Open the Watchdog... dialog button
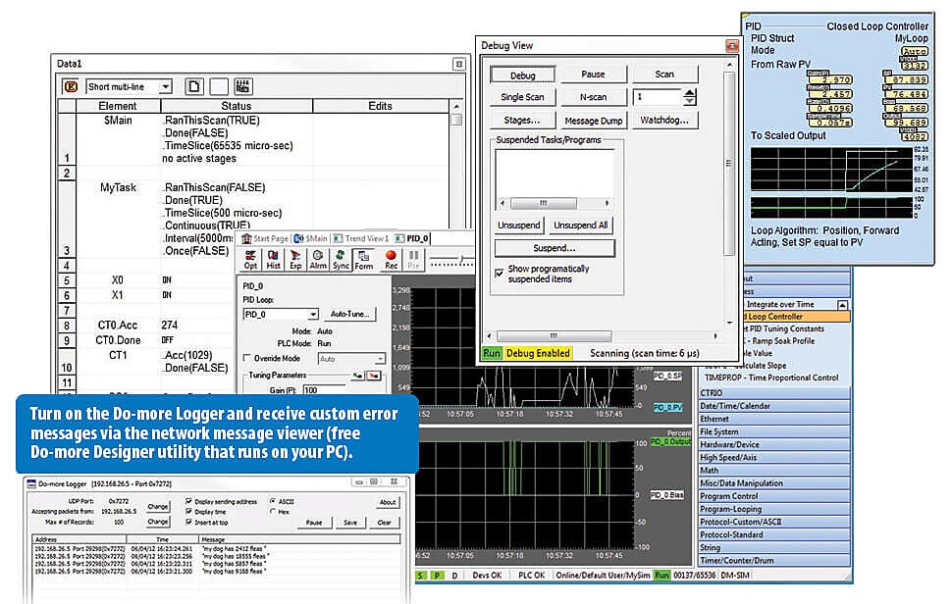 pyautogui.click(x=664, y=120)
